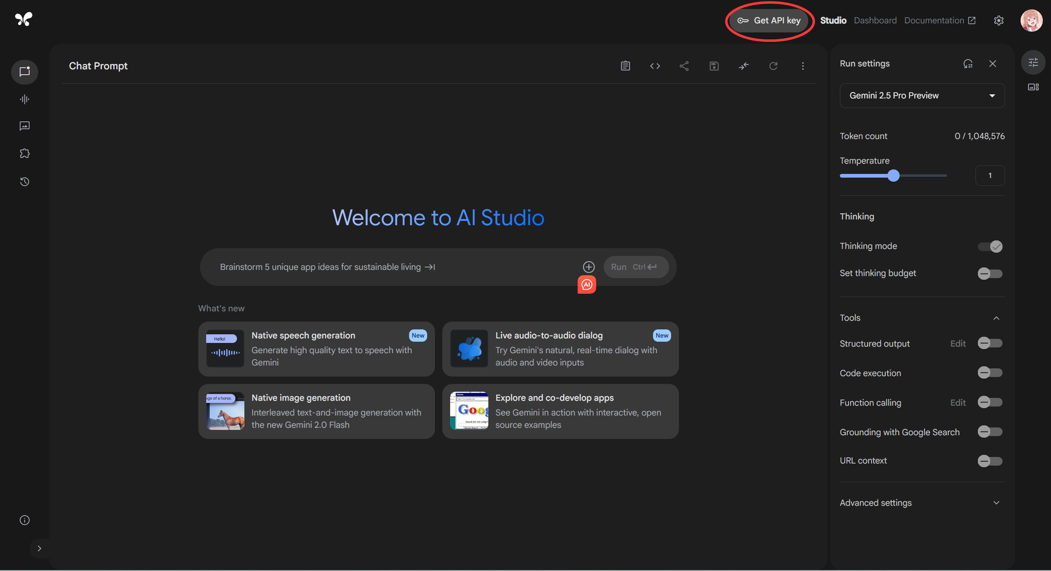Image resolution: width=1051 pixels, height=571 pixels.
Task: Click the Get API key button
Action: tap(769, 20)
